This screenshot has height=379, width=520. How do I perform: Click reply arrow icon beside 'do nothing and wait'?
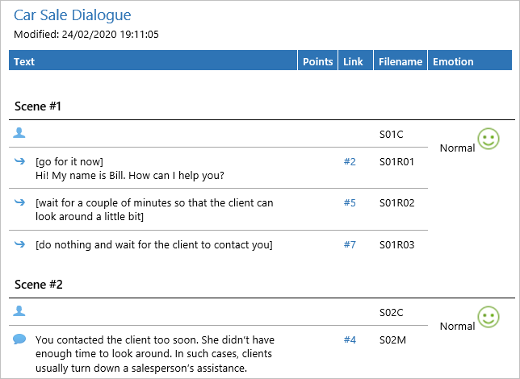coord(19,244)
